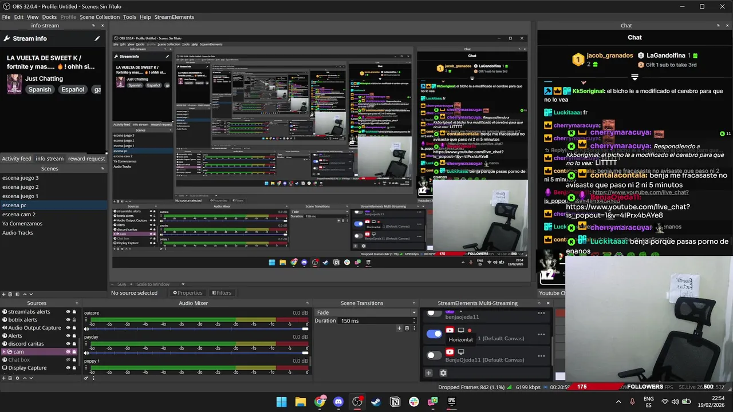The width and height of the screenshot is (733, 412).
Task: Pop out the Chat dock
Action: [x=718, y=25]
